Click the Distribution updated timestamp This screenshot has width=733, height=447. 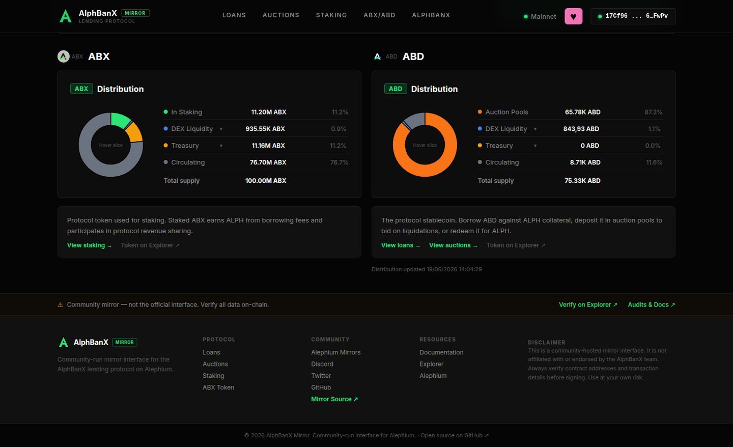(427, 269)
